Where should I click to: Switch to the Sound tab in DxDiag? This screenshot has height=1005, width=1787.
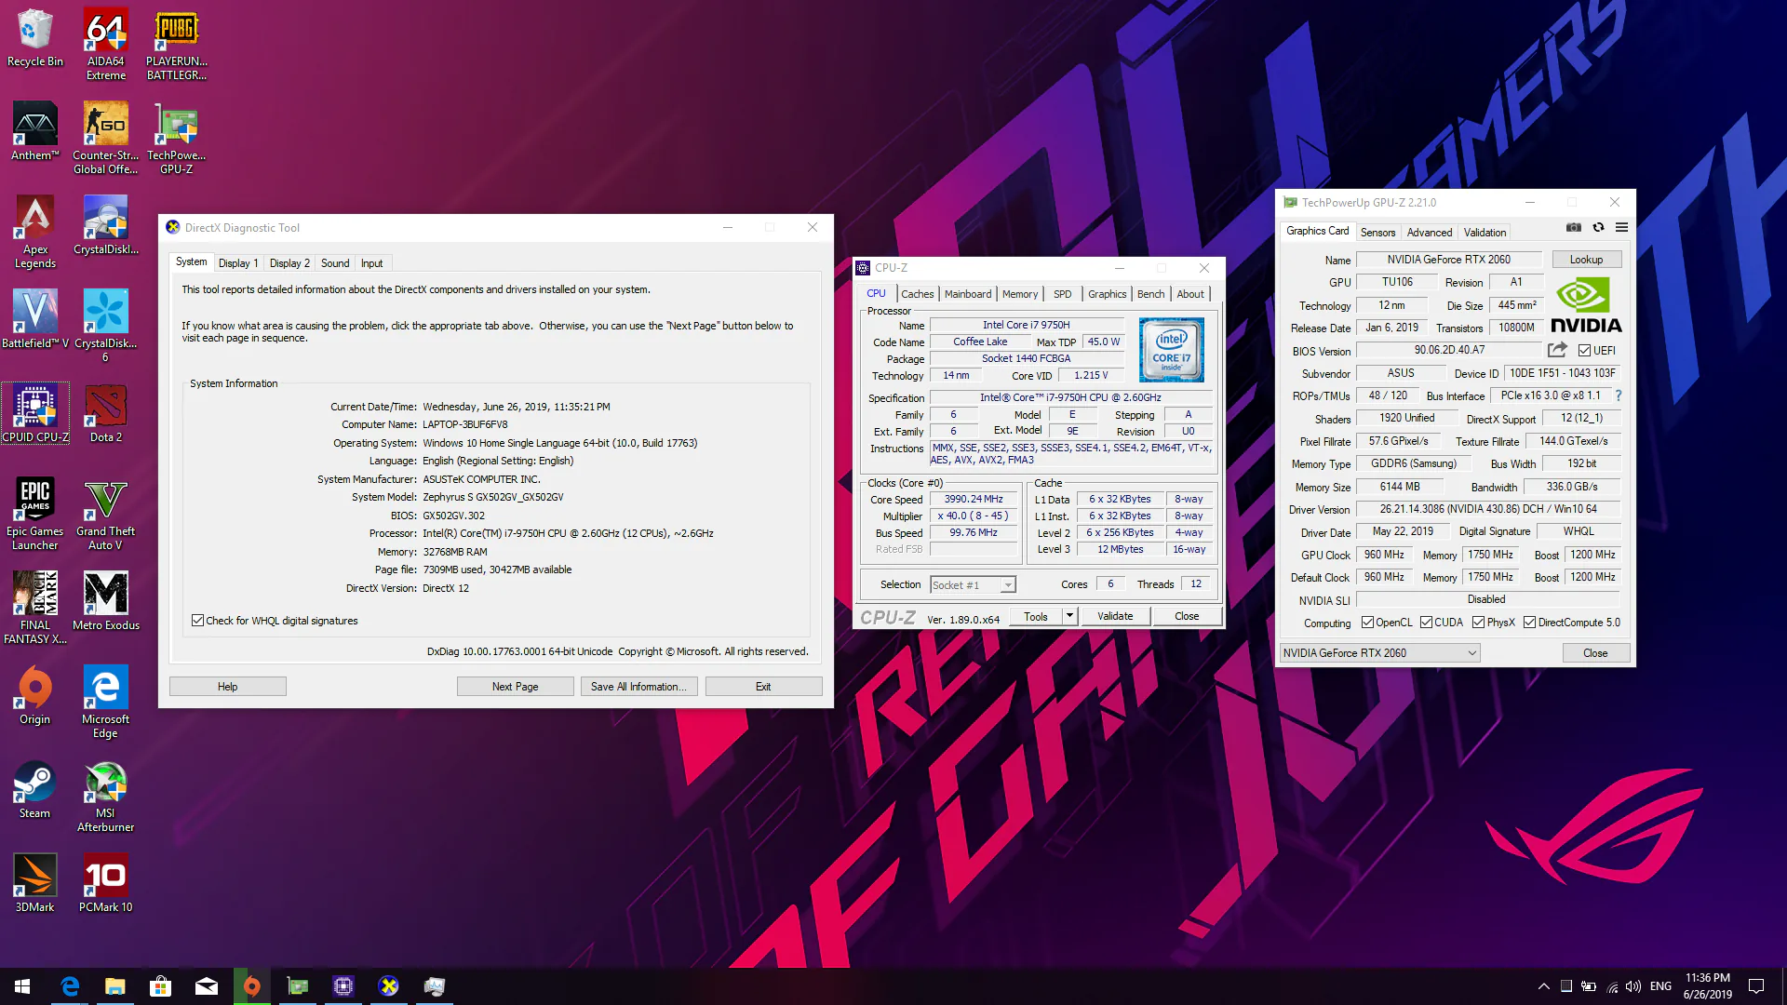[x=335, y=263]
